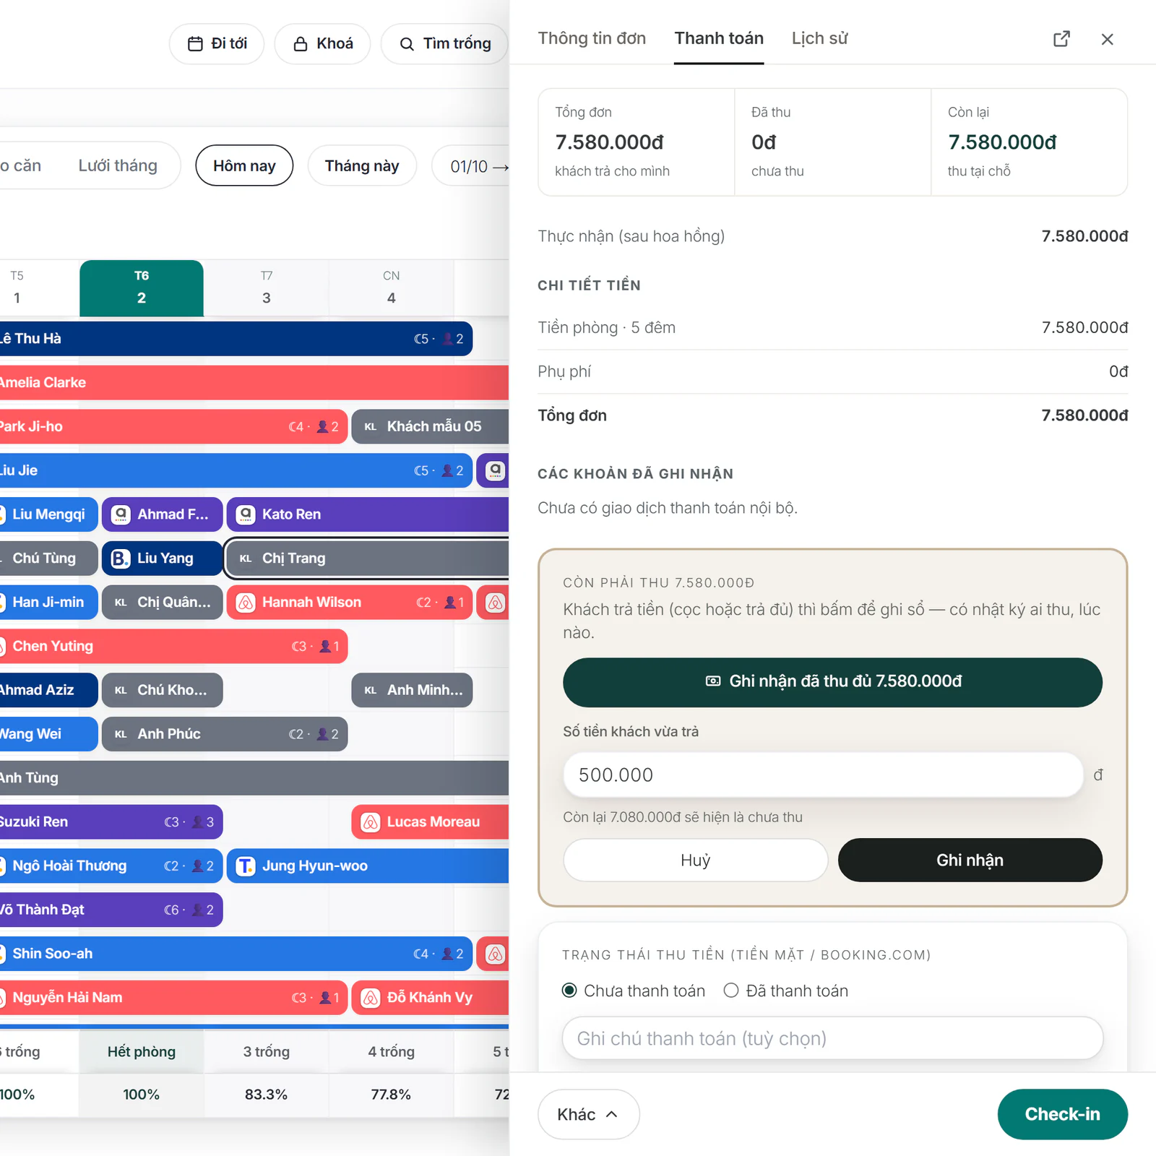Expand the Khác menu
The height and width of the screenshot is (1156, 1156).
pos(588,1114)
